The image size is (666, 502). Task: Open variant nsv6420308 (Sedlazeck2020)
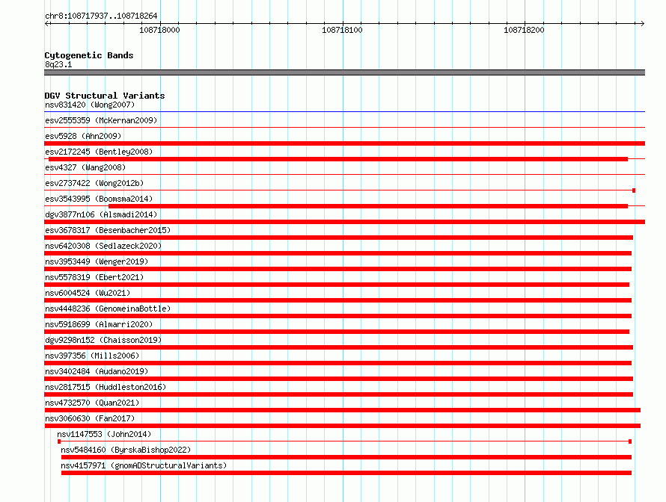[x=103, y=246]
